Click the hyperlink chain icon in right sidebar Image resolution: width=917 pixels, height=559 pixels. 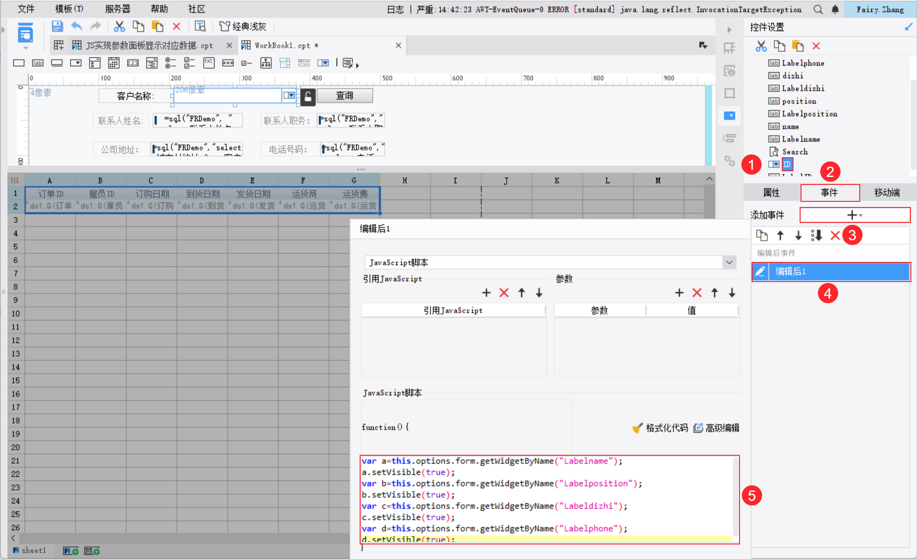tap(729, 161)
